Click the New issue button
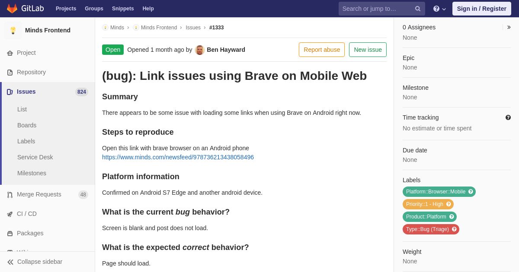Image resolution: width=519 pixels, height=272 pixels. (368, 50)
